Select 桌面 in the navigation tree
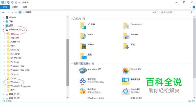The width and height of the screenshot is (196, 103). (x=11, y=26)
